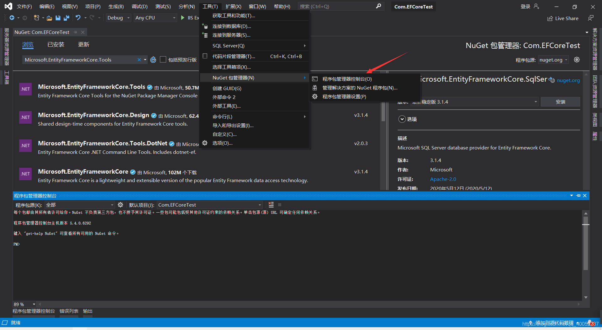Screen dimensions: 602x330
Task: Open the 文件(F) menu
Action: (x=24, y=6)
